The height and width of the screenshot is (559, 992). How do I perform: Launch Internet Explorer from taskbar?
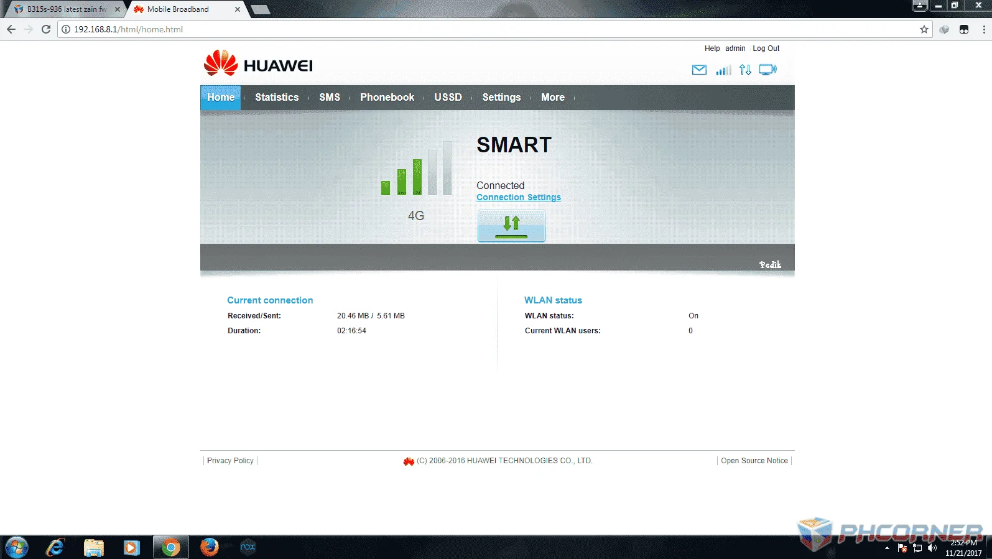click(x=55, y=547)
